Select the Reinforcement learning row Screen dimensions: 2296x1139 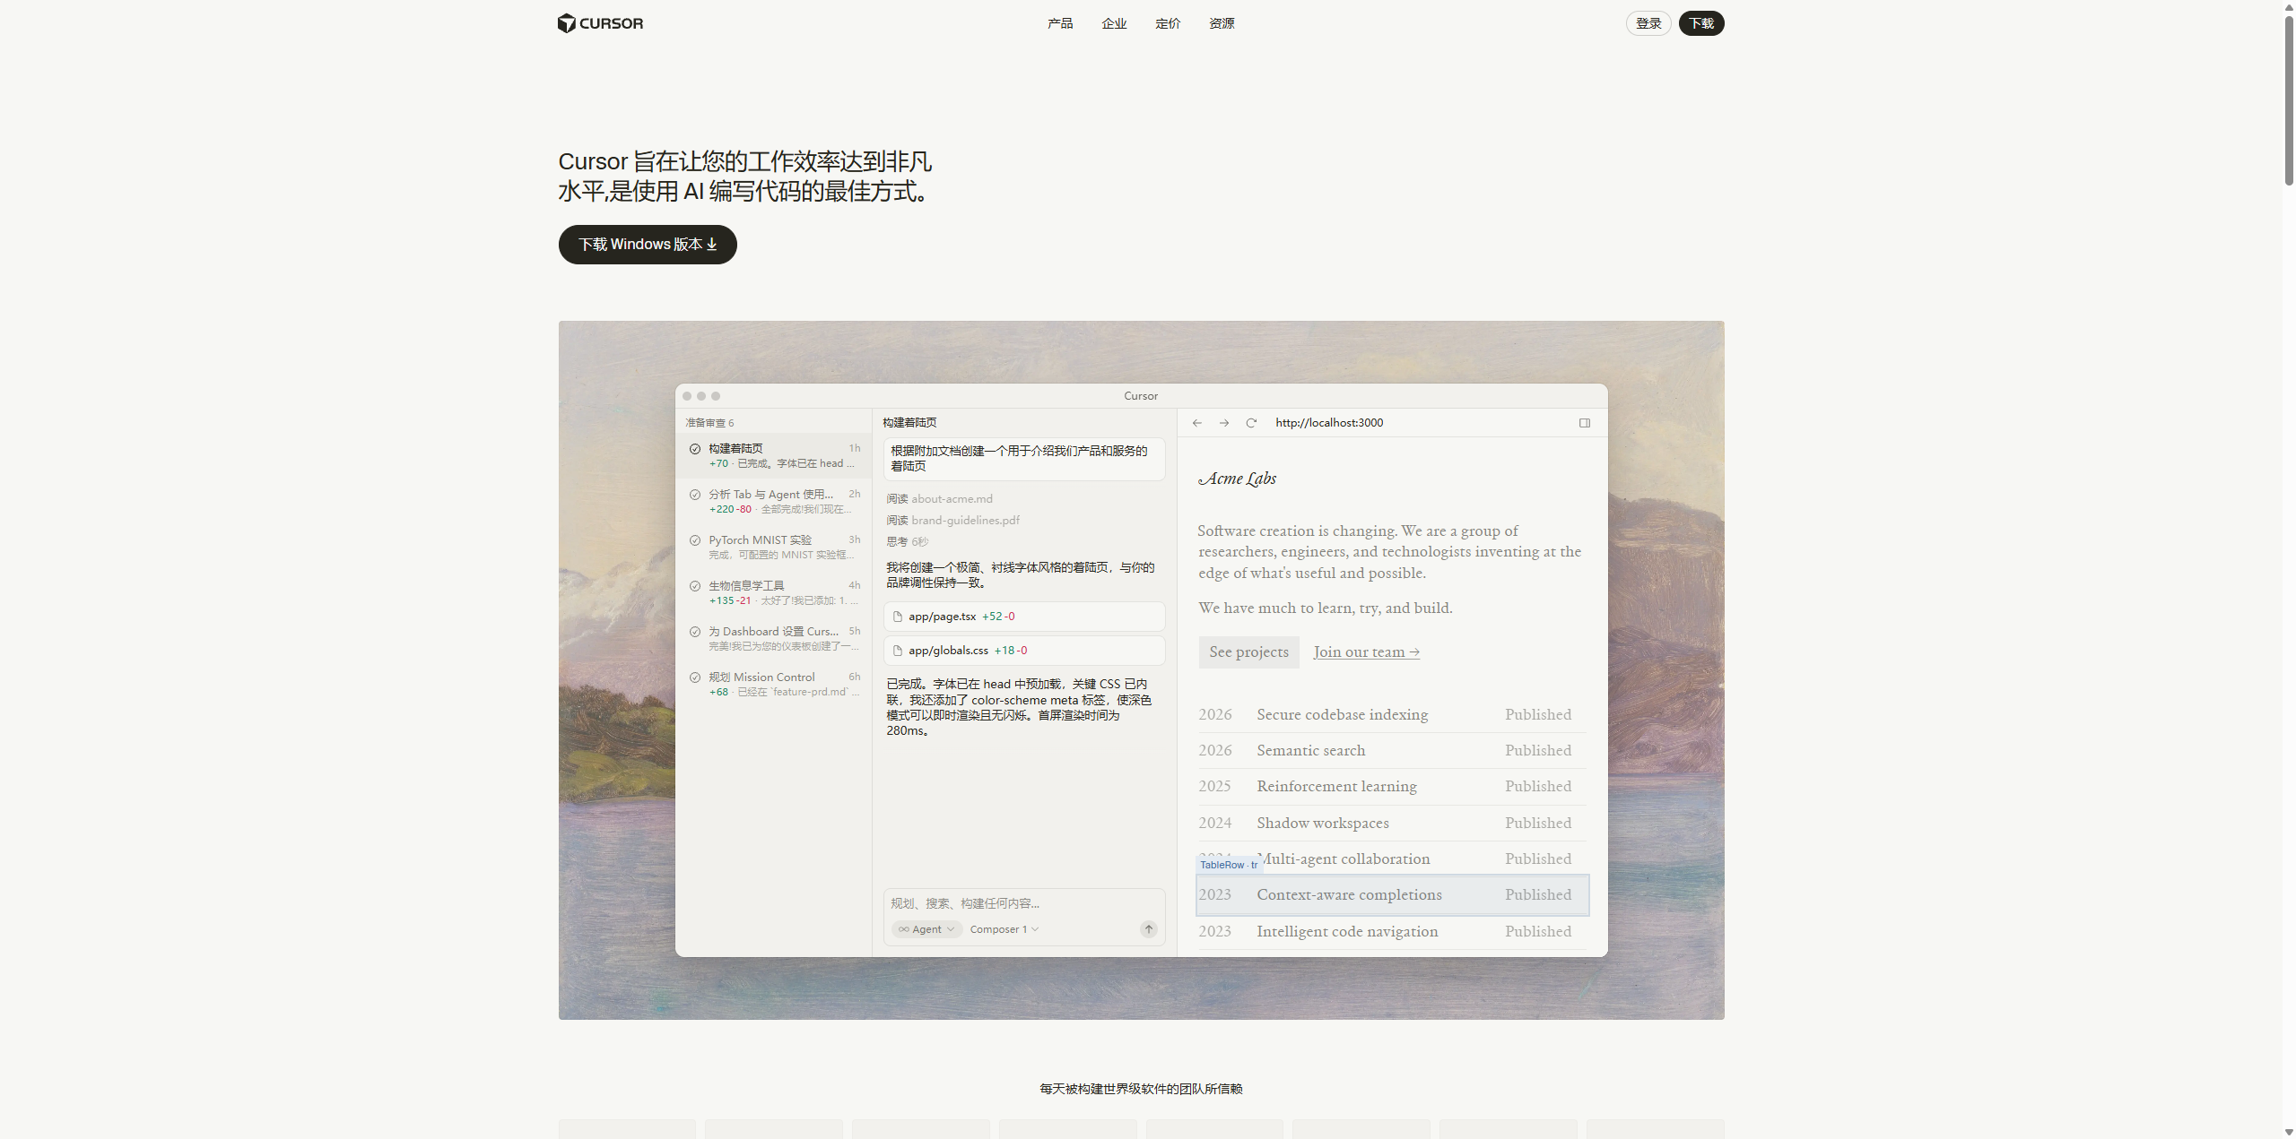pyautogui.click(x=1392, y=787)
